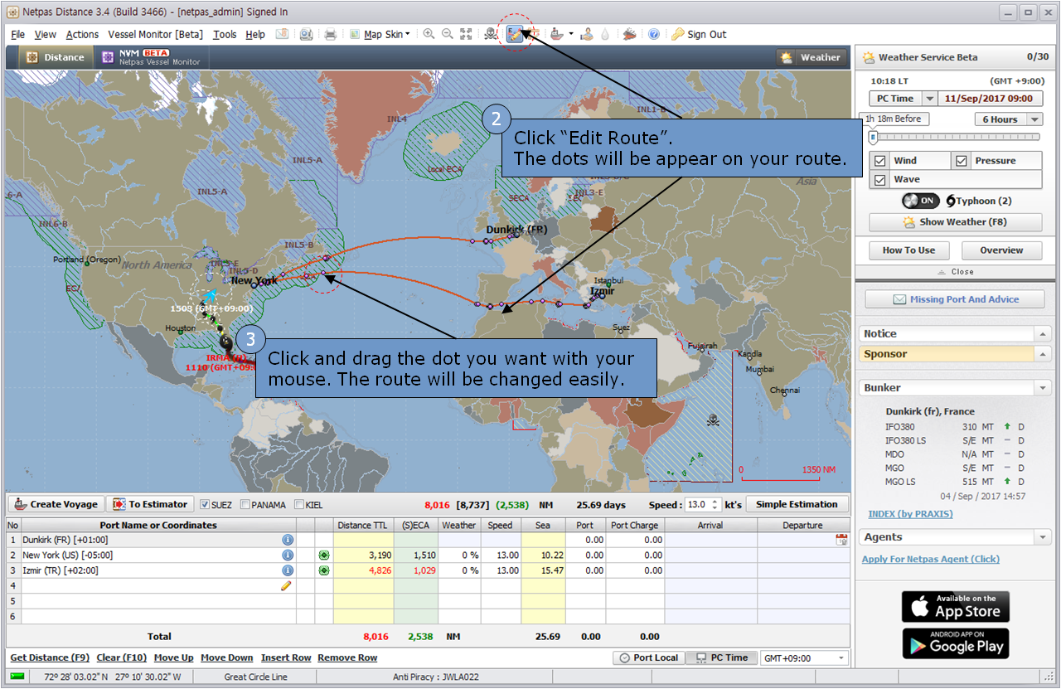Viewport: 1061px width, 689px height.
Task: Open the File menu
Action: tap(18, 34)
